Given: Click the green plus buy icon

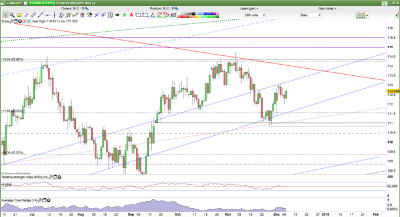Looking at the screenshot, I should [29, 21].
